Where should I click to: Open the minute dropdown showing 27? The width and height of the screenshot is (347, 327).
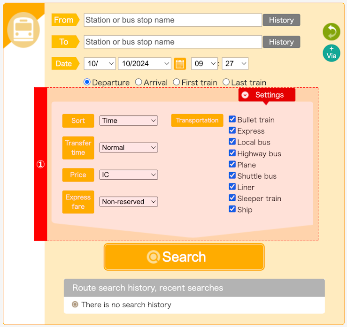coord(235,64)
